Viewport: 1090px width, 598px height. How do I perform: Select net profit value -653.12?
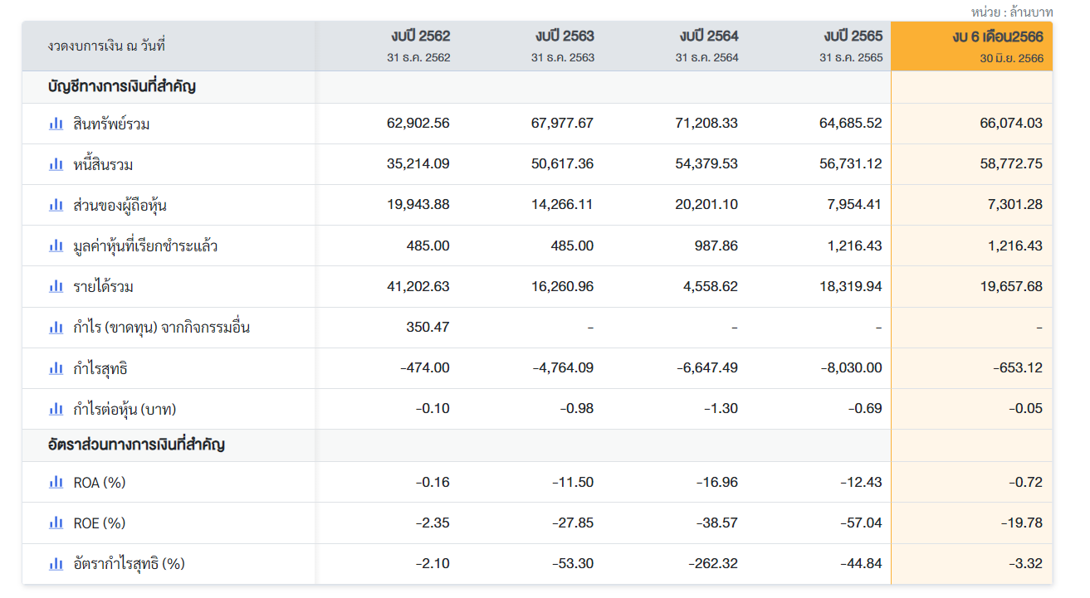click(x=1018, y=367)
